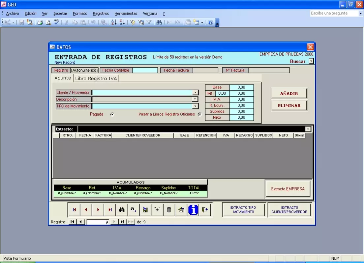Delete record using the trash can button
364x263 pixels.
point(169,210)
